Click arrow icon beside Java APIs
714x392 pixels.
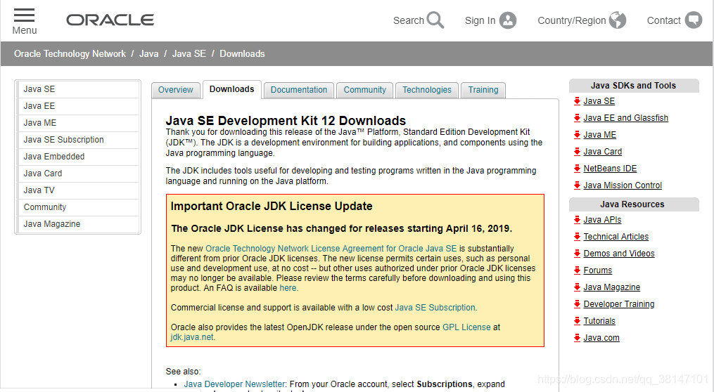[577, 220]
